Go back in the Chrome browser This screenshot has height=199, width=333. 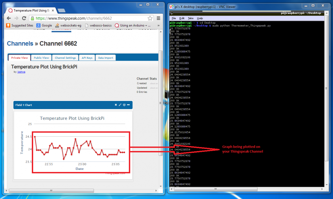[x=9, y=18]
